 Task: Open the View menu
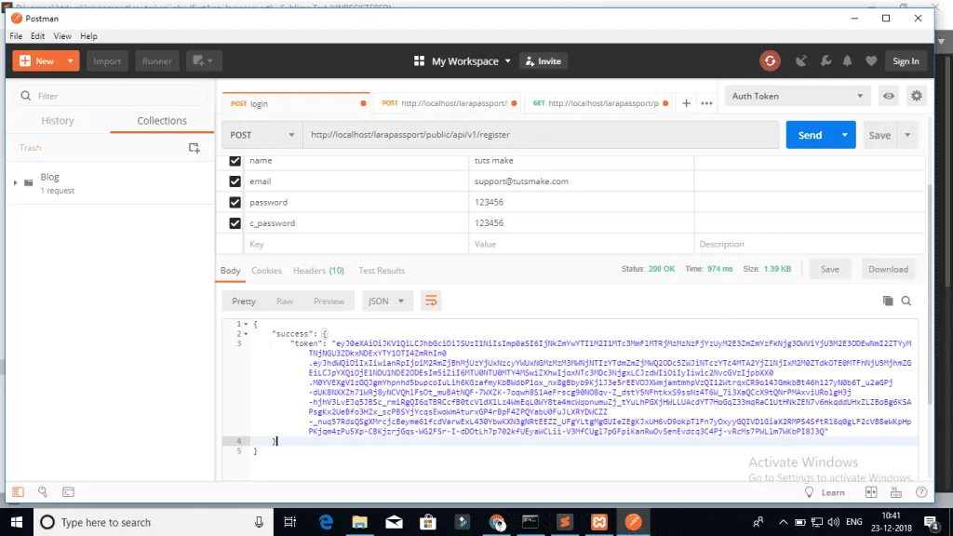tap(62, 36)
